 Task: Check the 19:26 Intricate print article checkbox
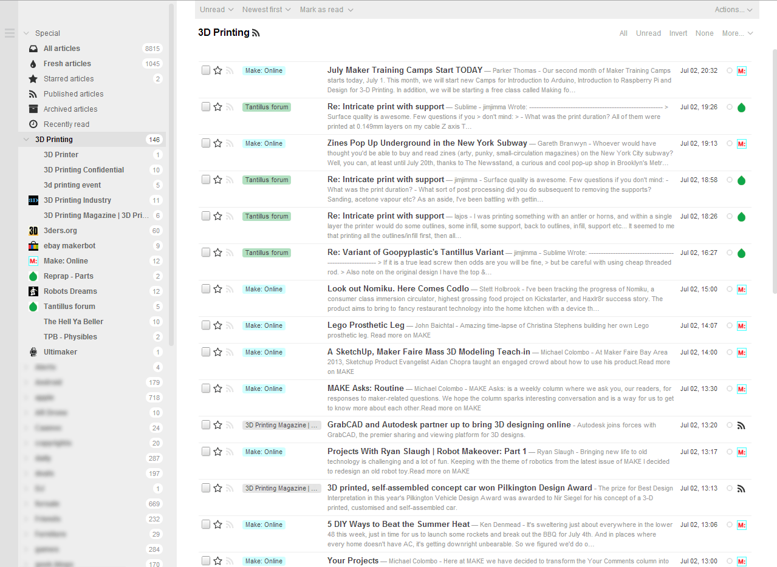tap(206, 107)
